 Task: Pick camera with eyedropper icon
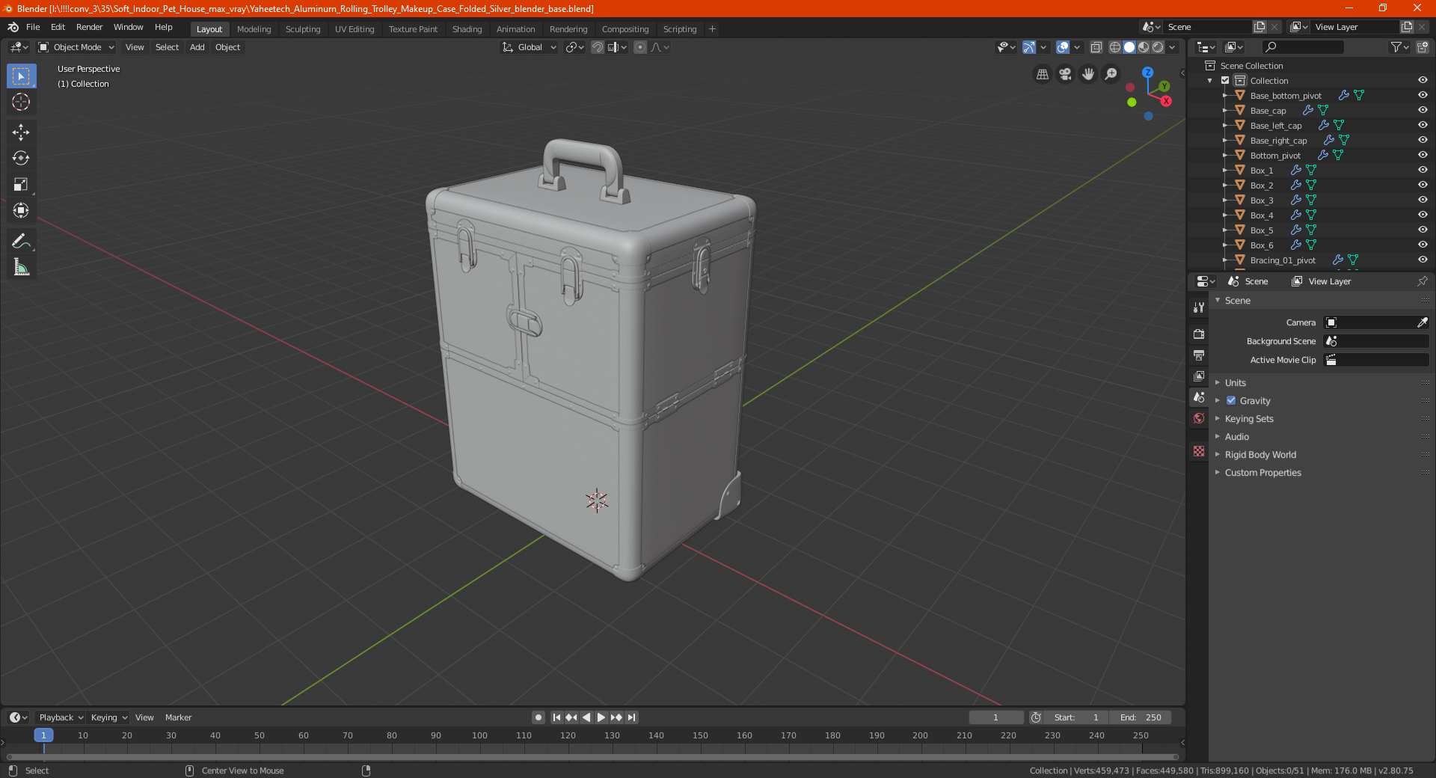1422,322
